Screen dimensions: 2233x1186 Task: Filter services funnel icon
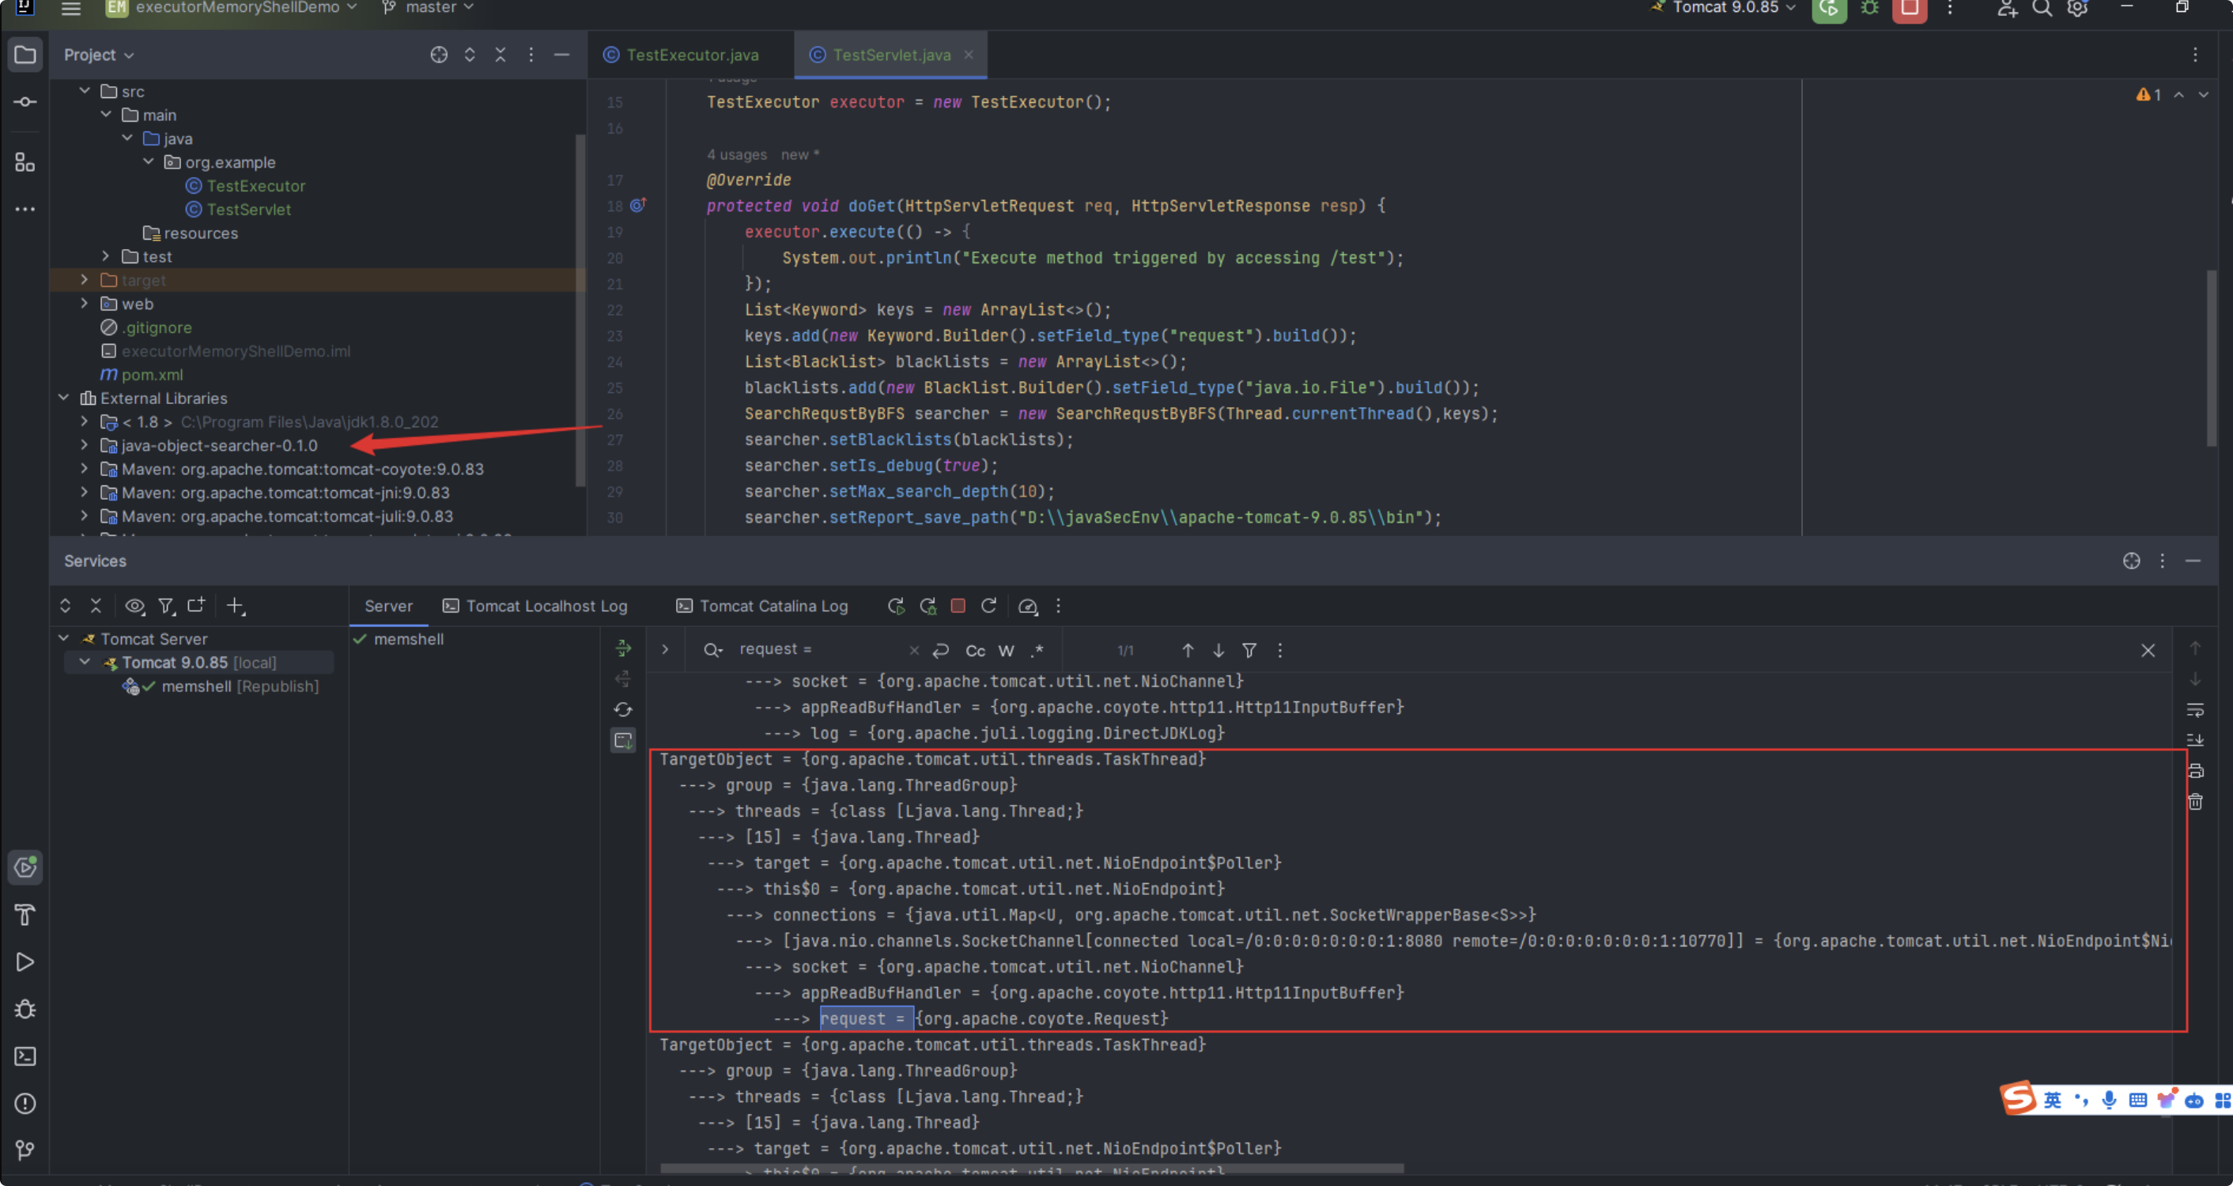pos(166,606)
